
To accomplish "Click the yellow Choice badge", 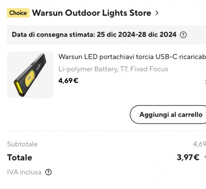I will pyautogui.click(x=18, y=13).
